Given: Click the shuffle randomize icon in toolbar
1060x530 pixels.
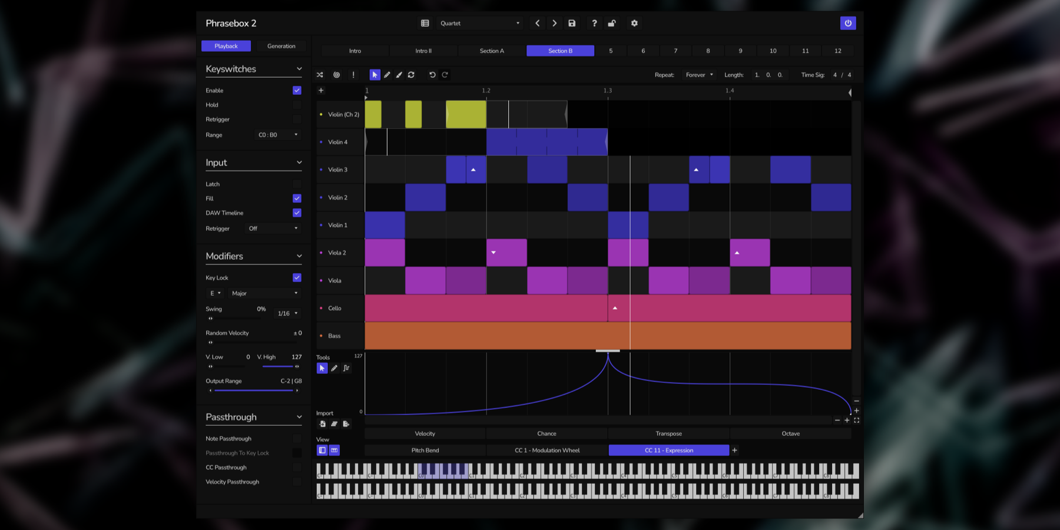Looking at the screenshot, I should (320, 75).
